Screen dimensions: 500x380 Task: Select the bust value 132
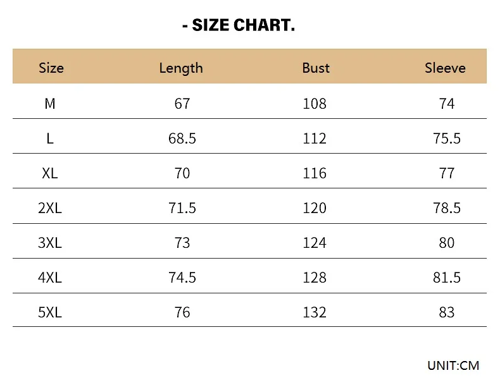point(315,312)
